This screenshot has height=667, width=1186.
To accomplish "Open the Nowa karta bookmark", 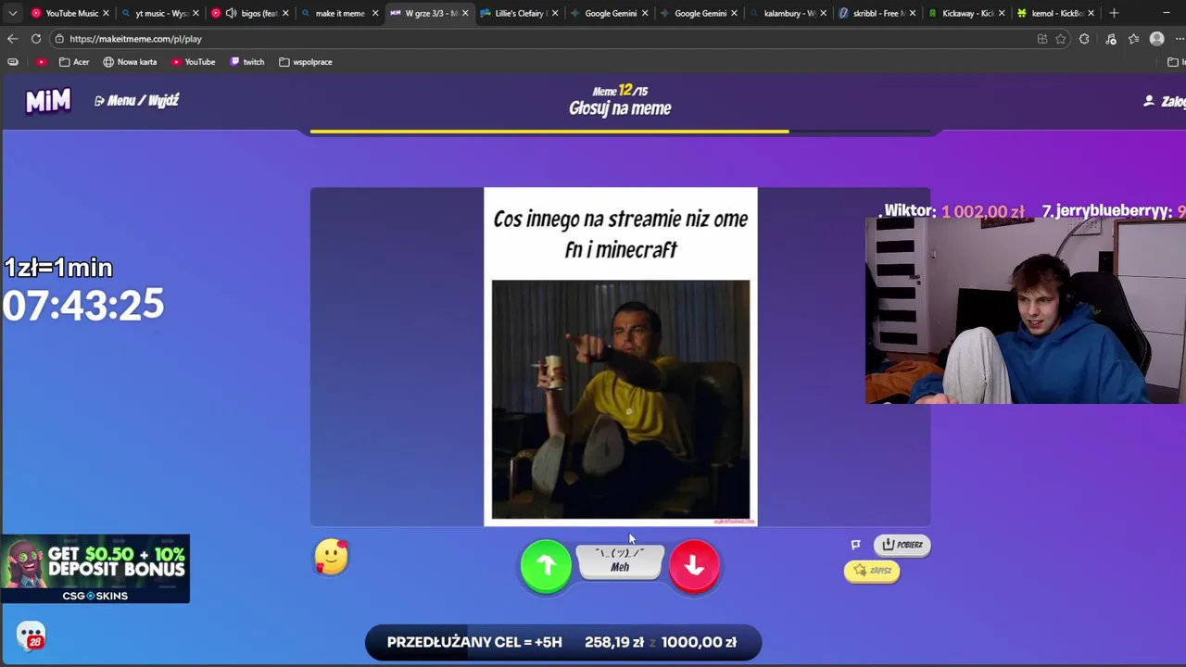I will (x=130, y=62).
